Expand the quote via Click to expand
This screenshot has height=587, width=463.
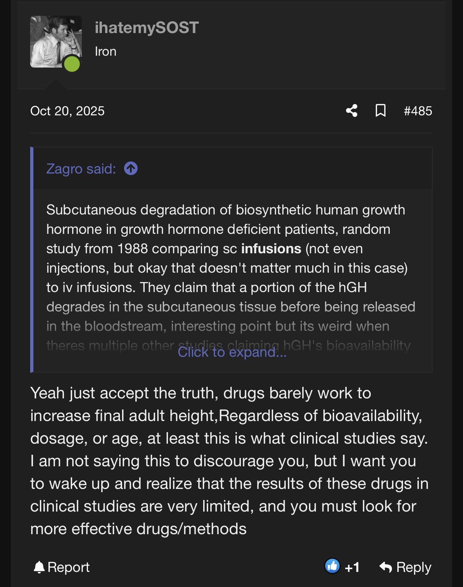232,352
